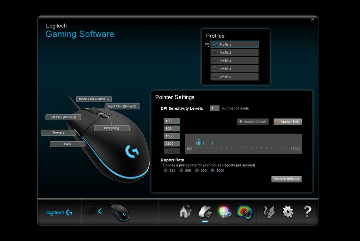Viewport: 360px width, 241px height.
Task: Adjust the 3200 DPI level stepper
Action: [178, 144]
